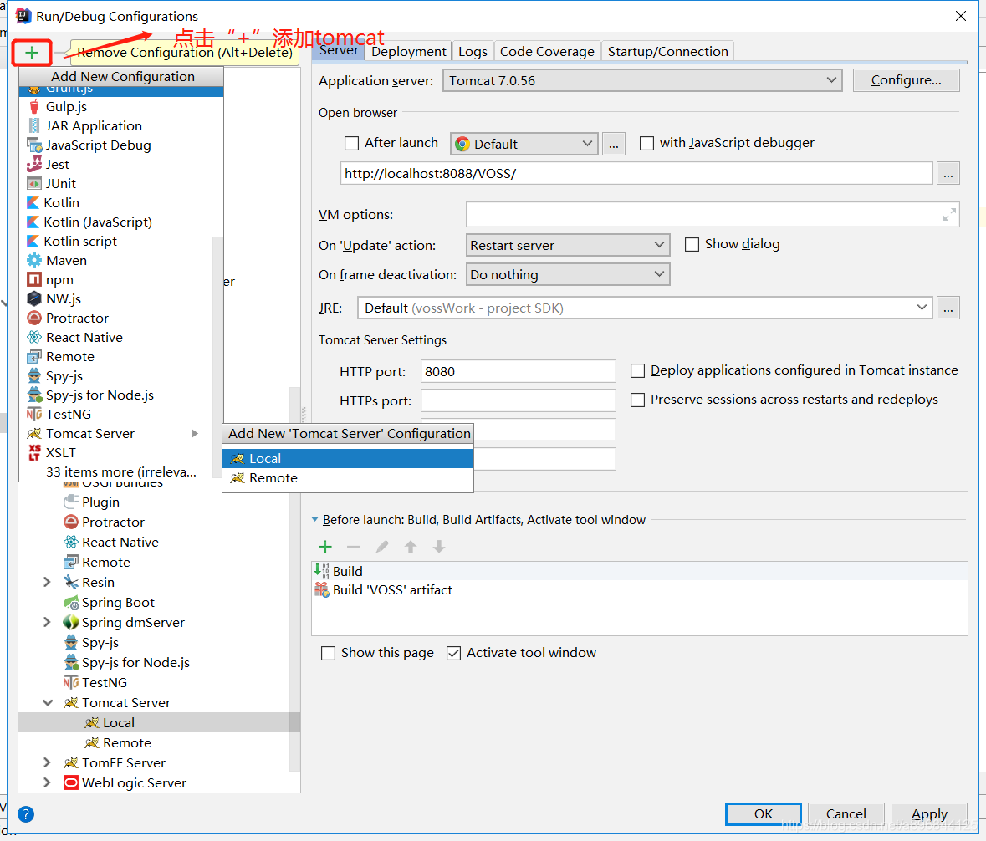Viewport: 986px width, 841px height.
Task: Switch to the Deployment tab
Action: tap(409, 52)
